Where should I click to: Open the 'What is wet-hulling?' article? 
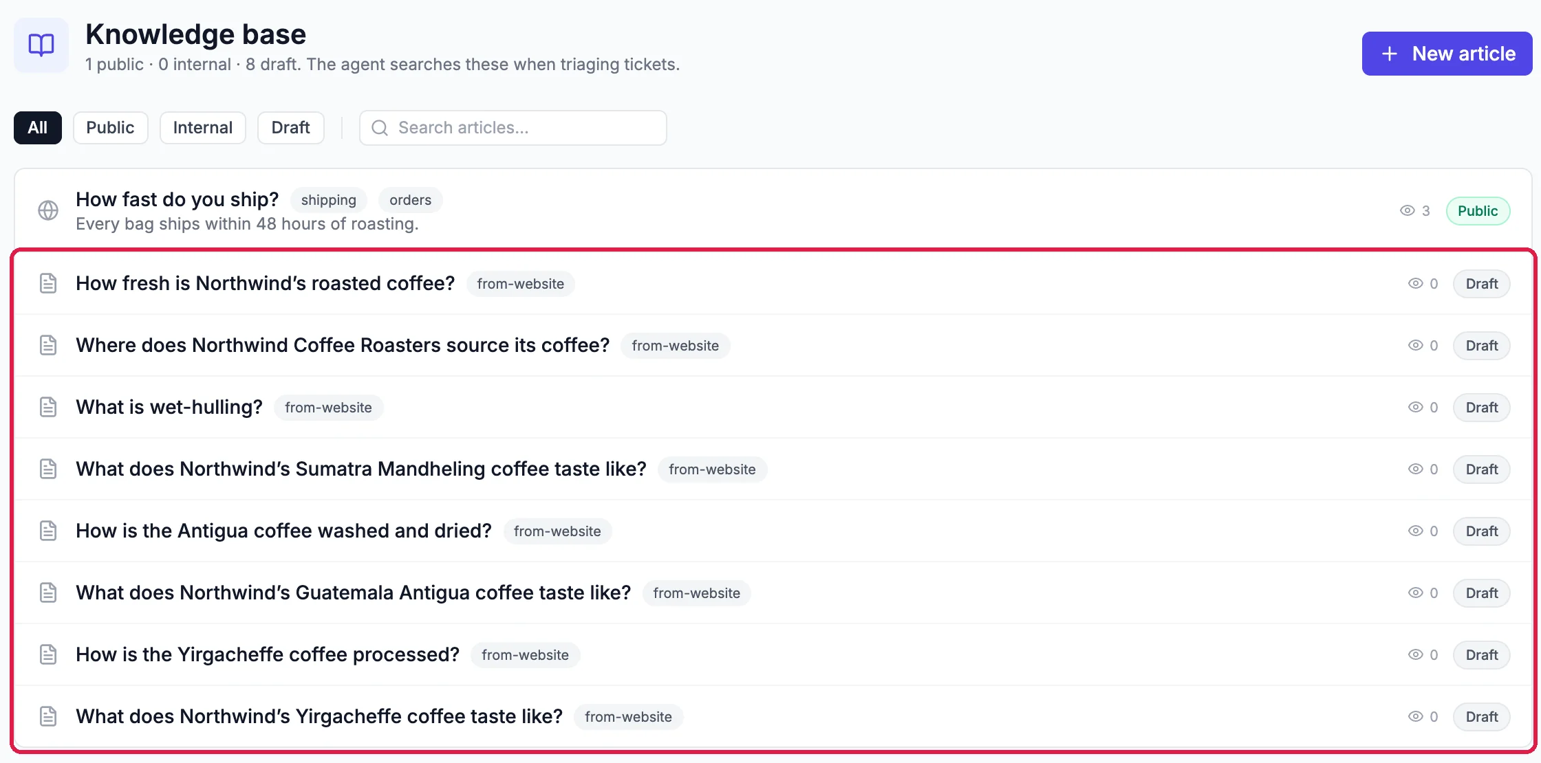coord(169,407)
